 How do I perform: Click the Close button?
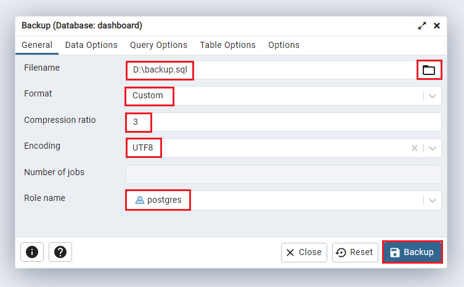coord(304,252)
